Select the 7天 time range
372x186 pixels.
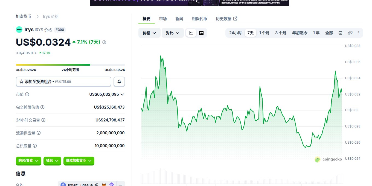coord(251,33)
